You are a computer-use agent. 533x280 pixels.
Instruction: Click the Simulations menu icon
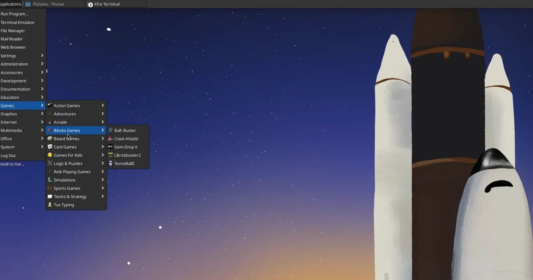(50, 180)
